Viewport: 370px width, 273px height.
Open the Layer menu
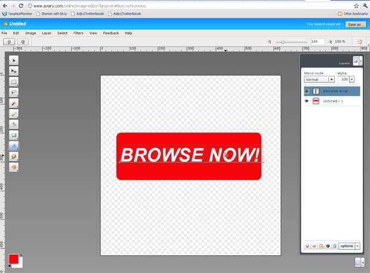pos(47,33)
